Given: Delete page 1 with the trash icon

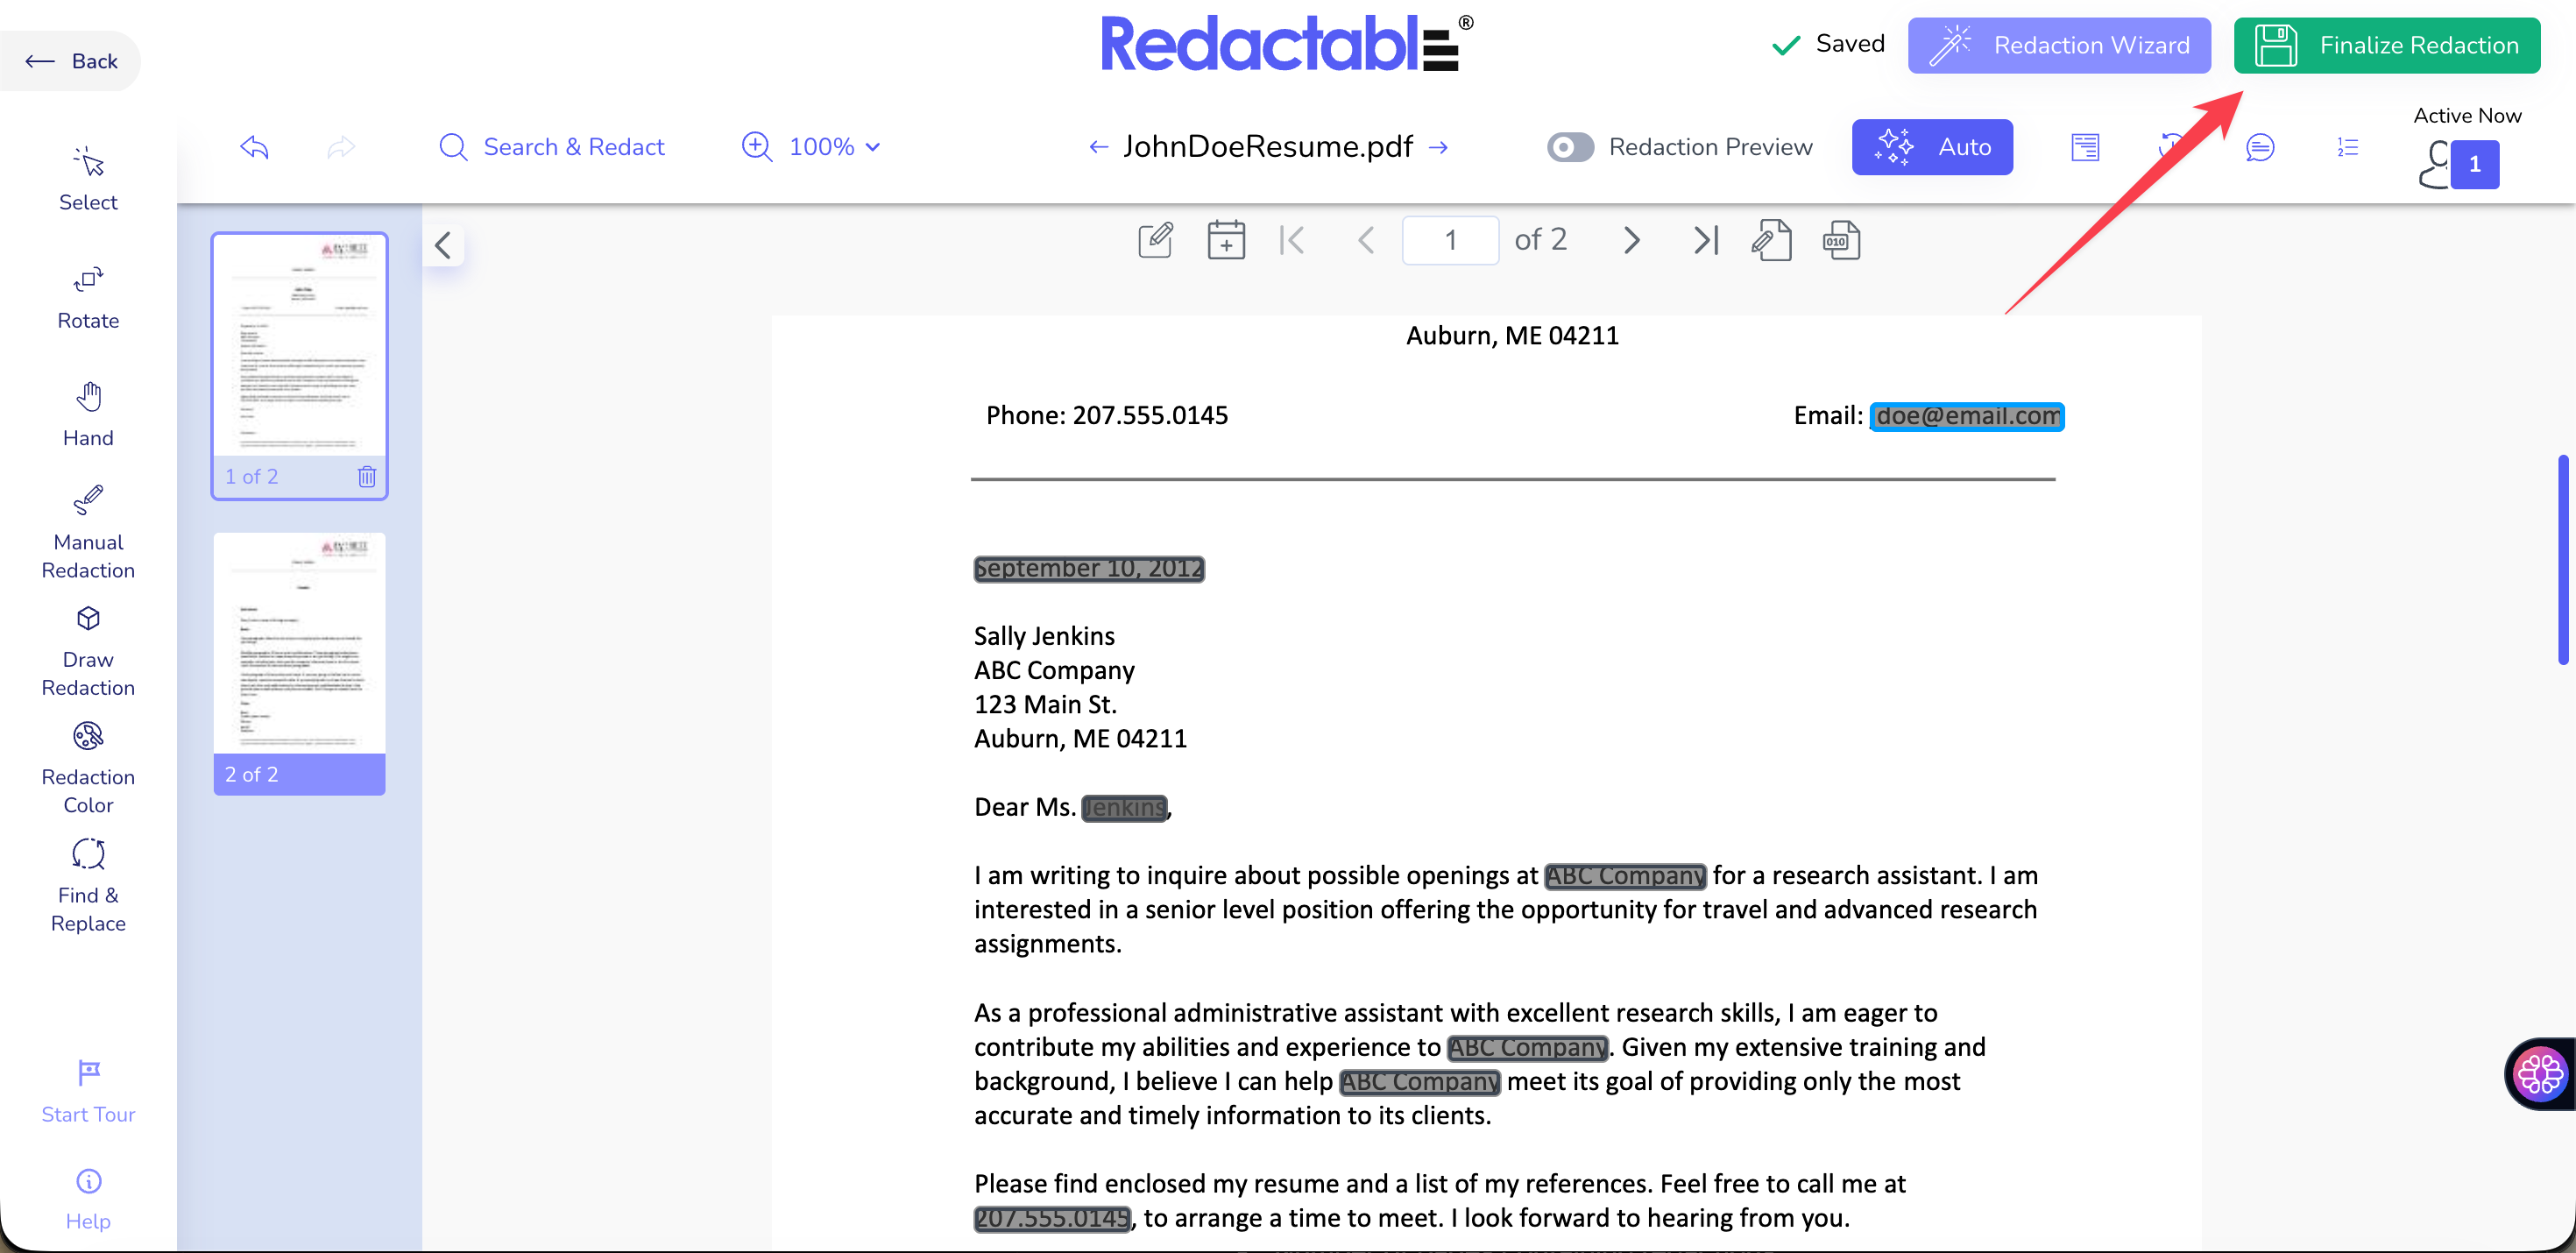Looking at the screenshot, I should click(x=367, y=476).
